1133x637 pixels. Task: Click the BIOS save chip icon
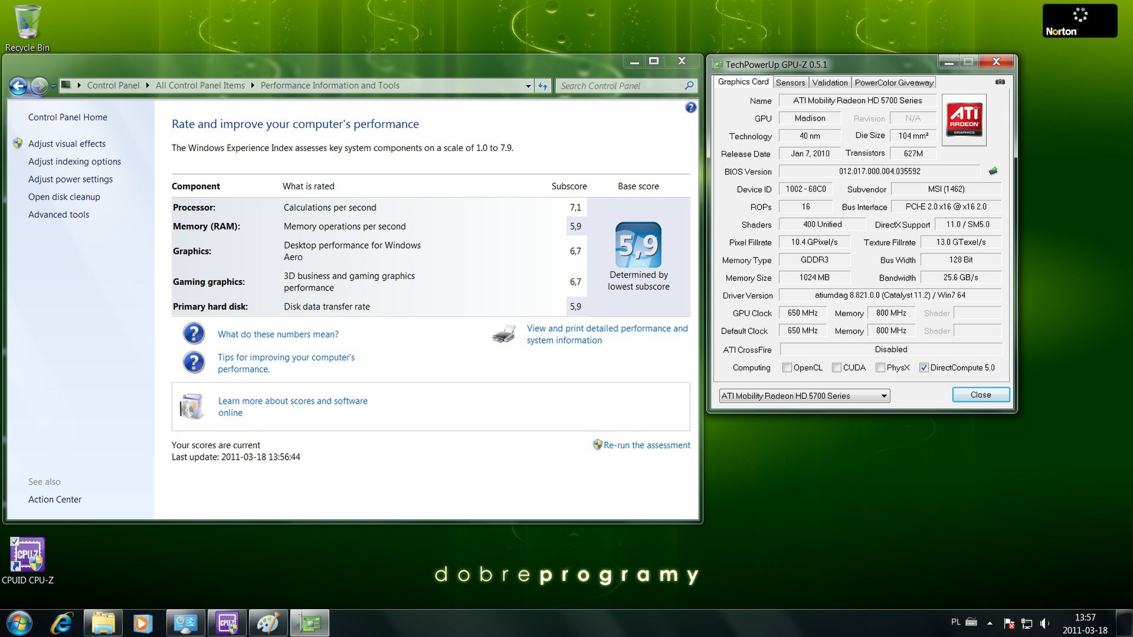click(993, 171)
